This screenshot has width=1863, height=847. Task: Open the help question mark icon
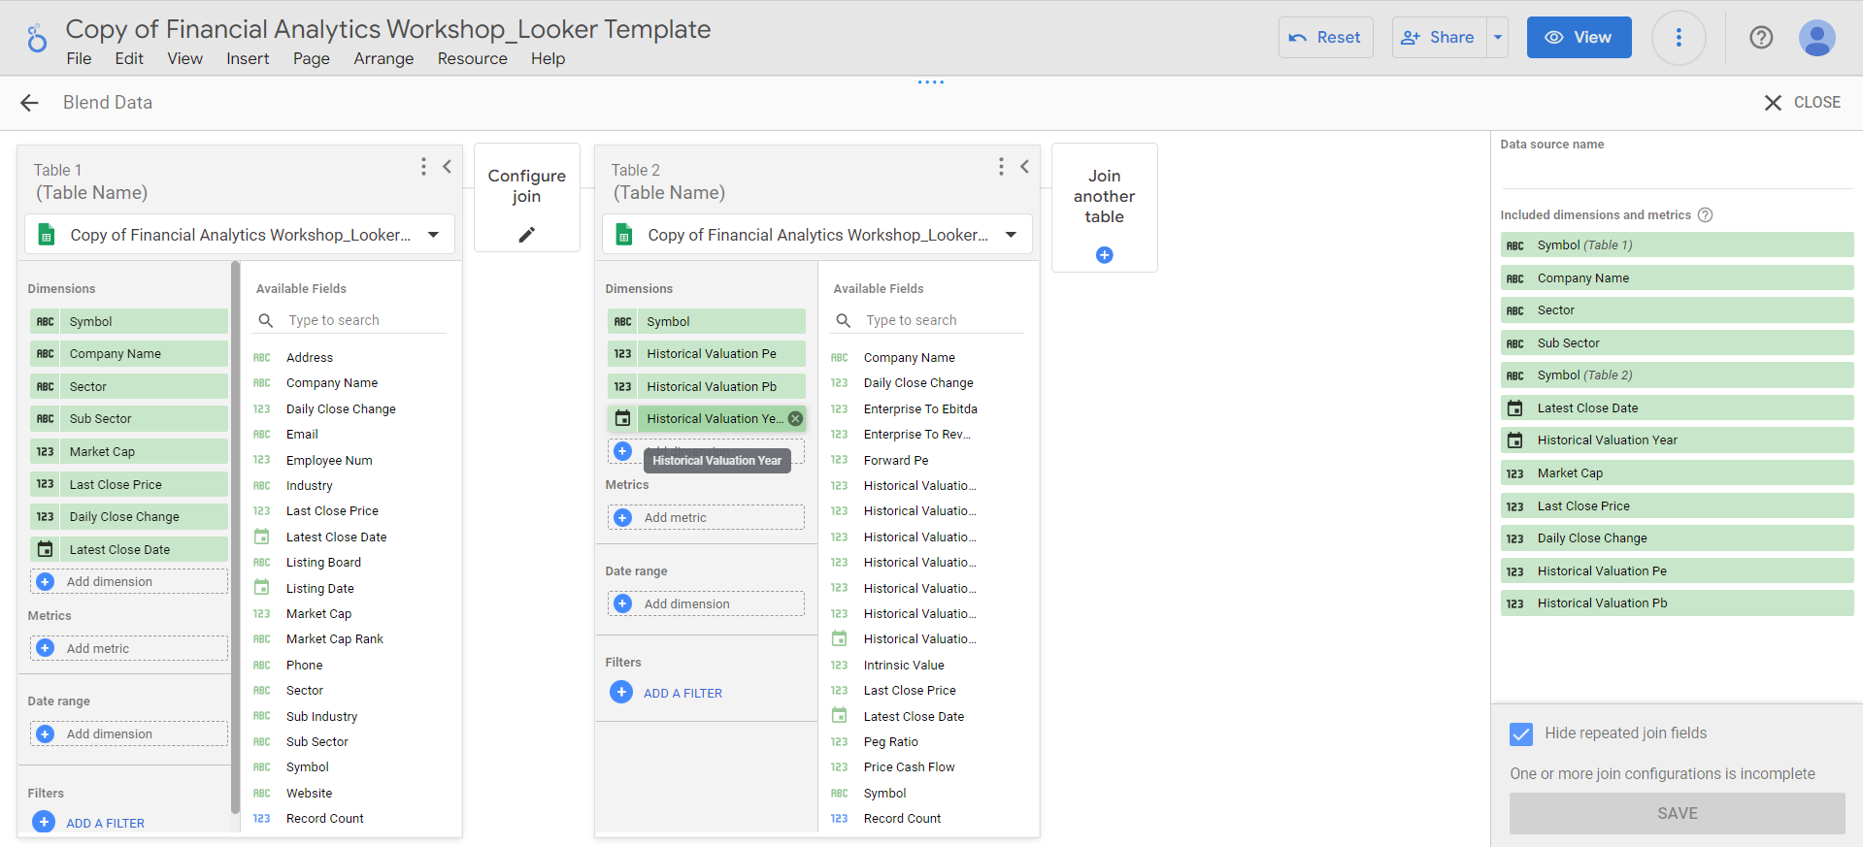pyautogui.click(x=1761, y=38)
